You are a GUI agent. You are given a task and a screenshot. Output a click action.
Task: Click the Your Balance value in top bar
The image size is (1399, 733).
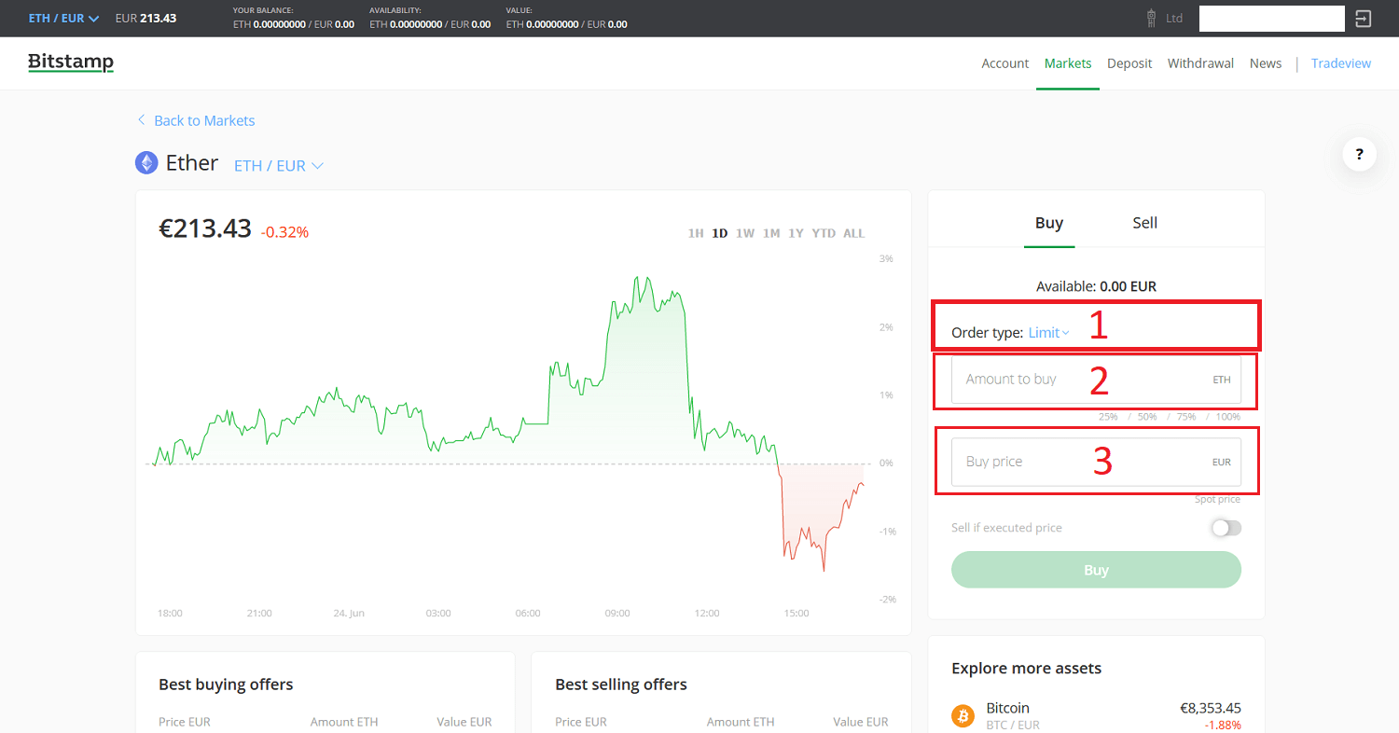[294, 24]
